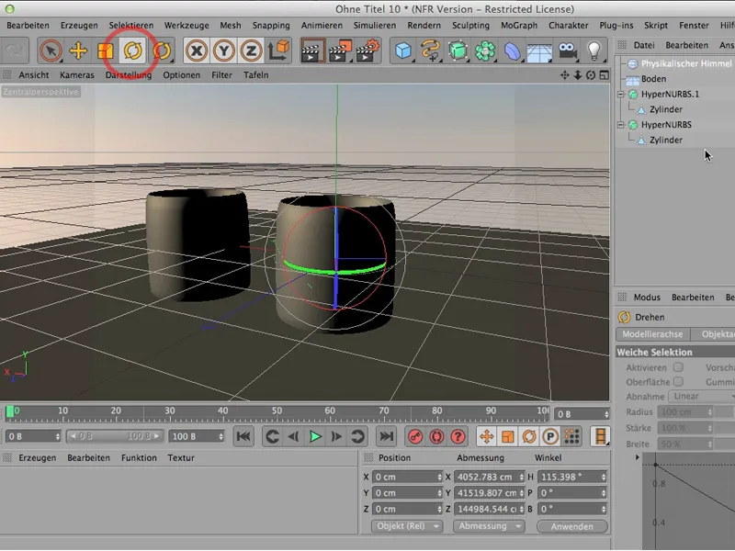Open the Mesh menu
Viewport: 735px width, 551px height.
coord(231,26)
